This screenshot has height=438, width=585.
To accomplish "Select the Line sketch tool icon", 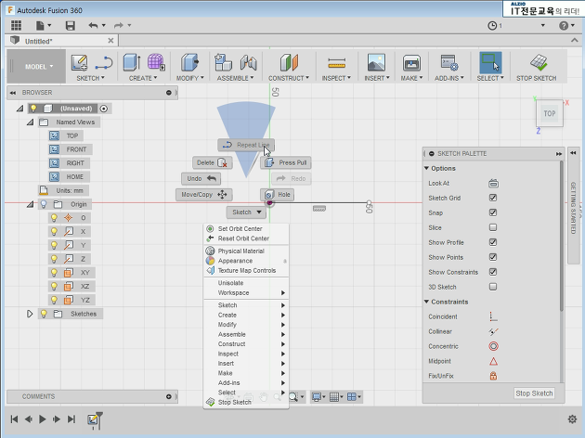I will click(x=103, y=62).
